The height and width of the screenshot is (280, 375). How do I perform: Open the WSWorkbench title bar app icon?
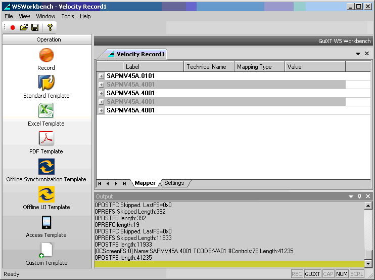[7, 7]
